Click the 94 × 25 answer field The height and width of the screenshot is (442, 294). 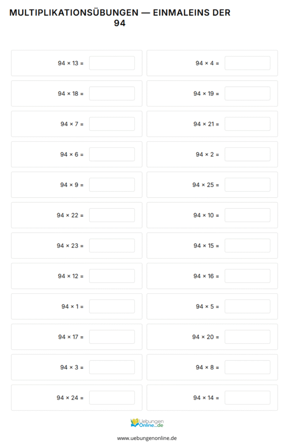tap(248, 185)
